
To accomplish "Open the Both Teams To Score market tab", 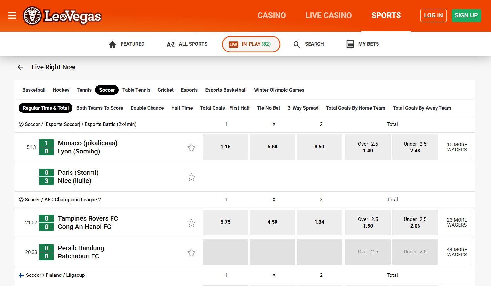I will (x=100, y=108).
